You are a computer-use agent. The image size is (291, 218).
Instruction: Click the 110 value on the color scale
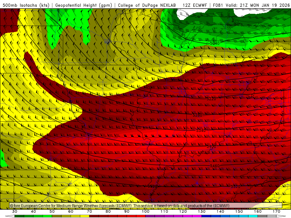[164, 211]
